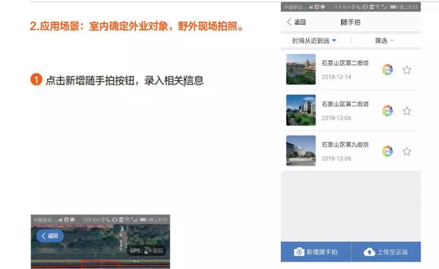Open the colorful aperture icon beside 2018-12-14 entry
Image resolution: width=439 pixels, height=269 pixels.
[387, 69]
